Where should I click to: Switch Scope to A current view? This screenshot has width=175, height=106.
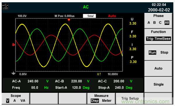tap(15, 100)
